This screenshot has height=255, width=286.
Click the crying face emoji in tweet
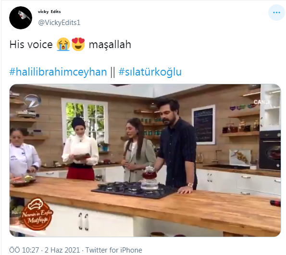tap(63, 44)
